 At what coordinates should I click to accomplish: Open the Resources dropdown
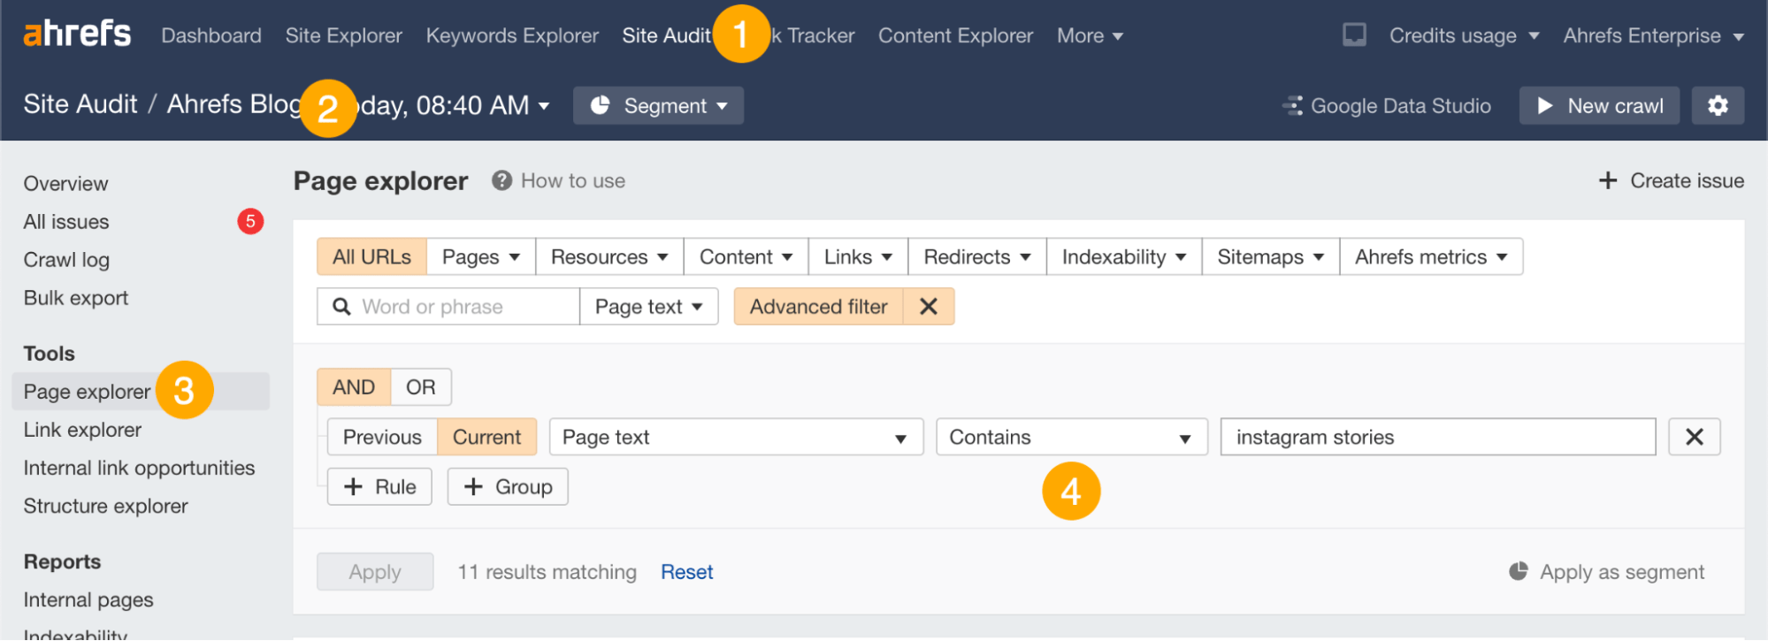pyautogui.click(x=609, y=256)
